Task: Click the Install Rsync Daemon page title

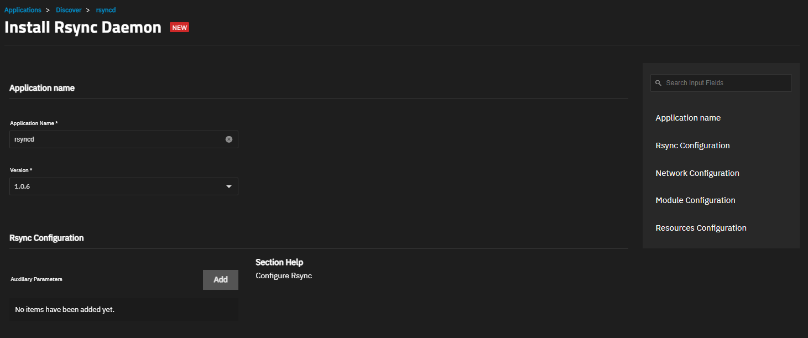Action: coord(83,27)
